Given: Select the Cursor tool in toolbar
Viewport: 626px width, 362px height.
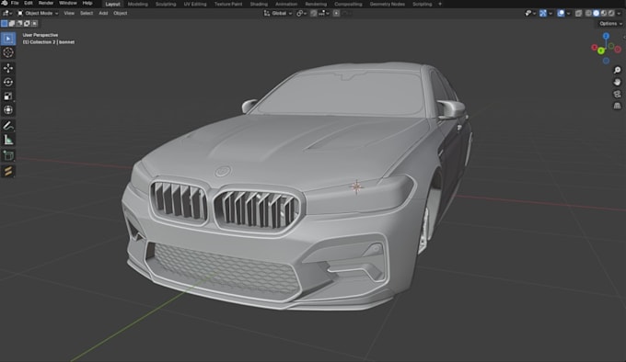Looking at the screenshot, I should click(x=8, y=52).
